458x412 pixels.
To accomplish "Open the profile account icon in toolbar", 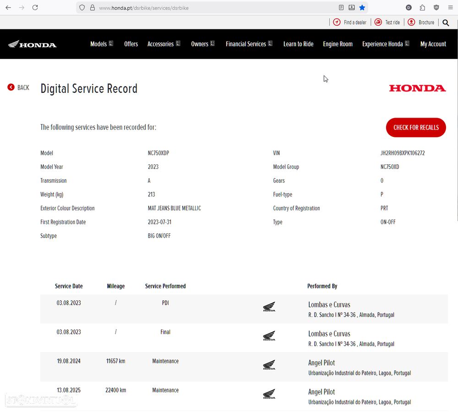I will click(x=409, y=8).
